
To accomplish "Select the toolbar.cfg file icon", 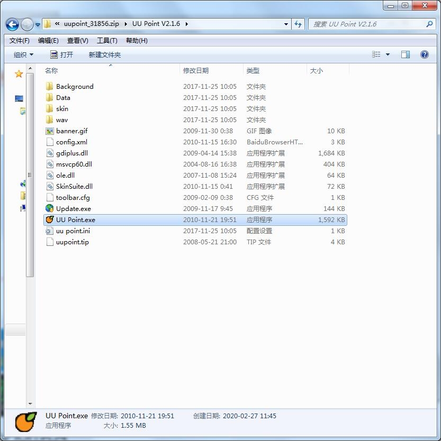I will click(x=50, y=197).
